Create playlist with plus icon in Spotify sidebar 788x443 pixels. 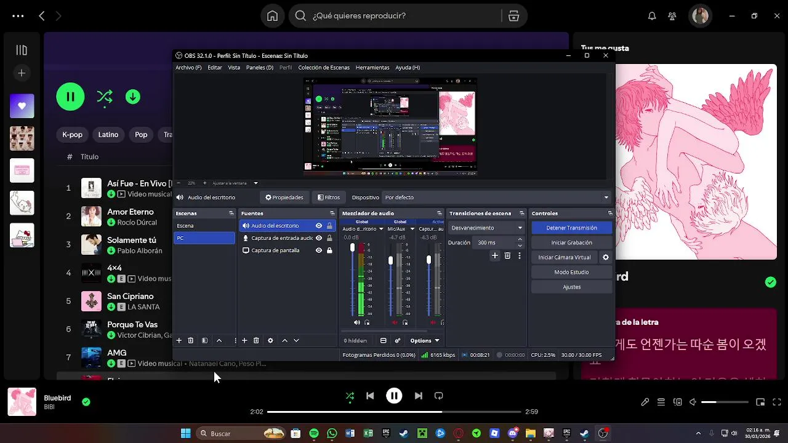click(x=22, y=73)
